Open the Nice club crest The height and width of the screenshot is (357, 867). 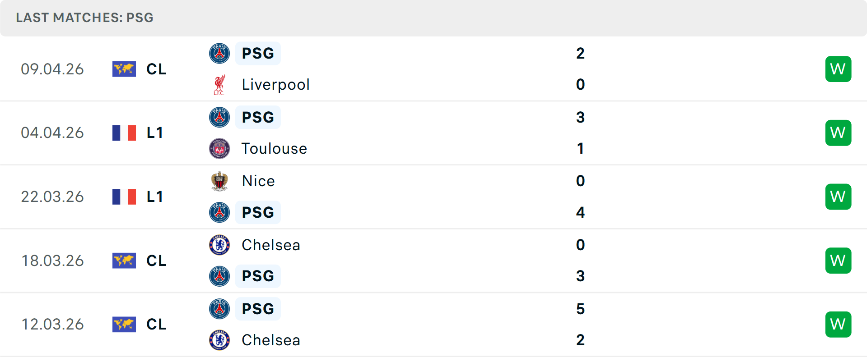[x=219, y=181]
